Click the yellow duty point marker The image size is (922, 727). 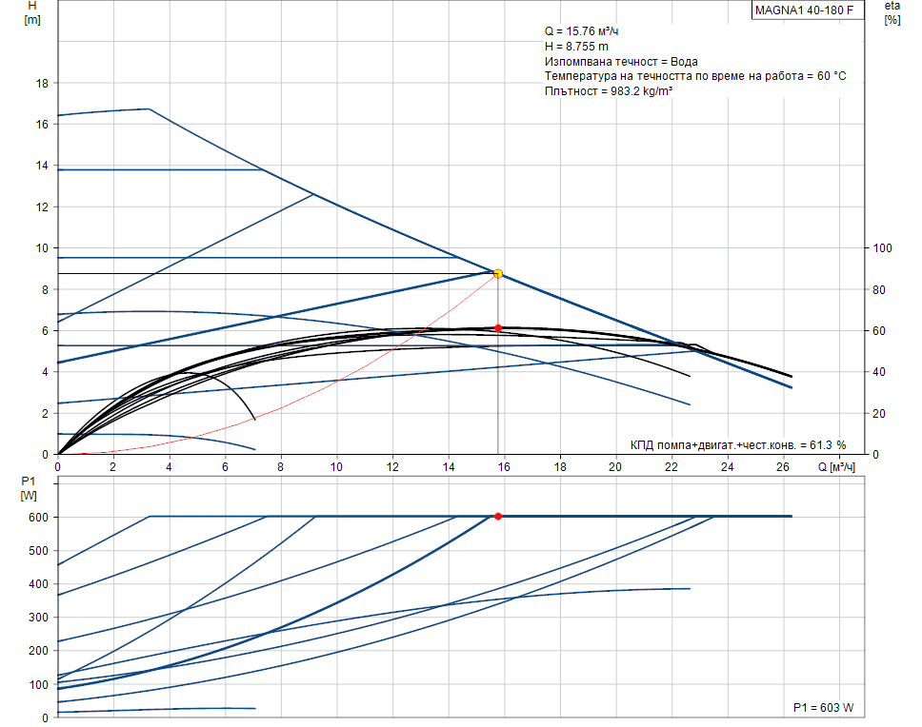498,273
